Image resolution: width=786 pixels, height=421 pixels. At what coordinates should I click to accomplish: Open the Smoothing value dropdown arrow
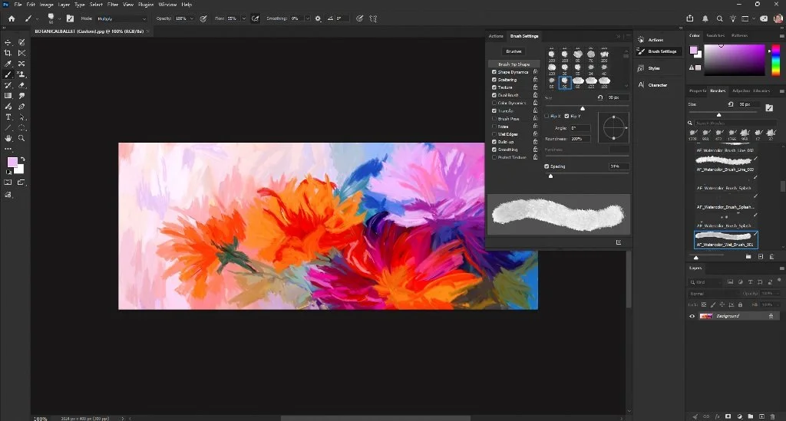(x=307, y=18)
